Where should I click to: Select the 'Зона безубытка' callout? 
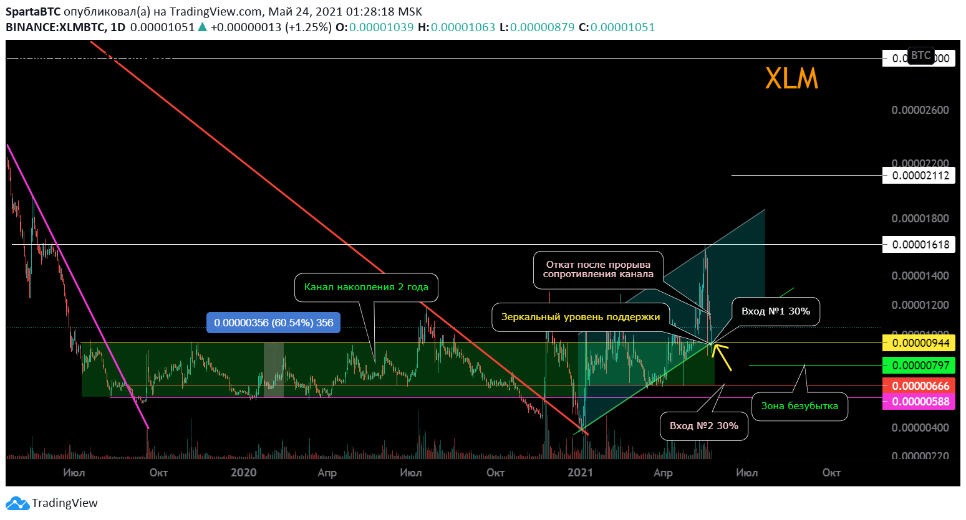click(x=799, y=406)
